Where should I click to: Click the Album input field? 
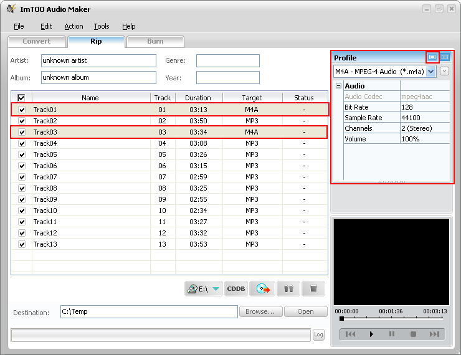[98, 78]
